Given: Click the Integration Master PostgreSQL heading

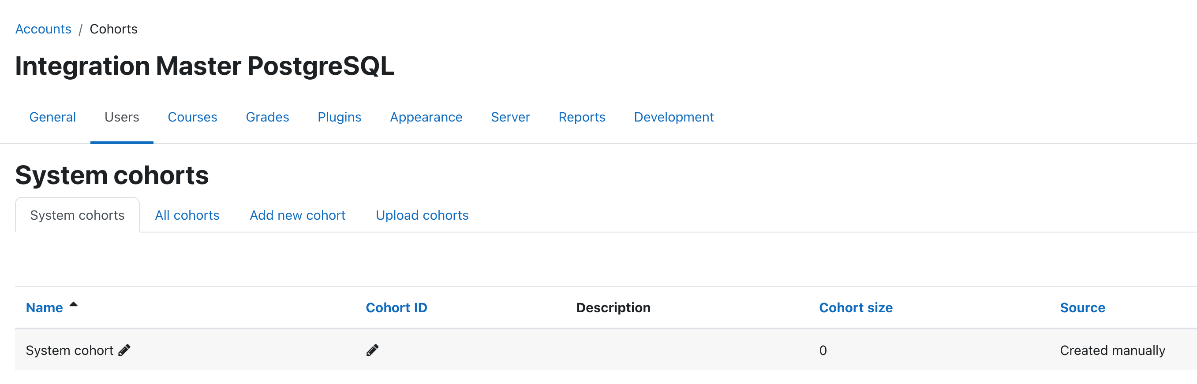Looking at the screenshot, I should (205, 66).
